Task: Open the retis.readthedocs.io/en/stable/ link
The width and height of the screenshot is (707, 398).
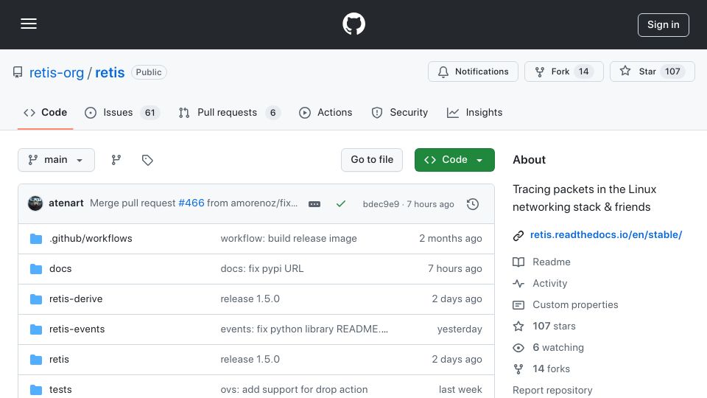Action: click(x=606, y=235)
